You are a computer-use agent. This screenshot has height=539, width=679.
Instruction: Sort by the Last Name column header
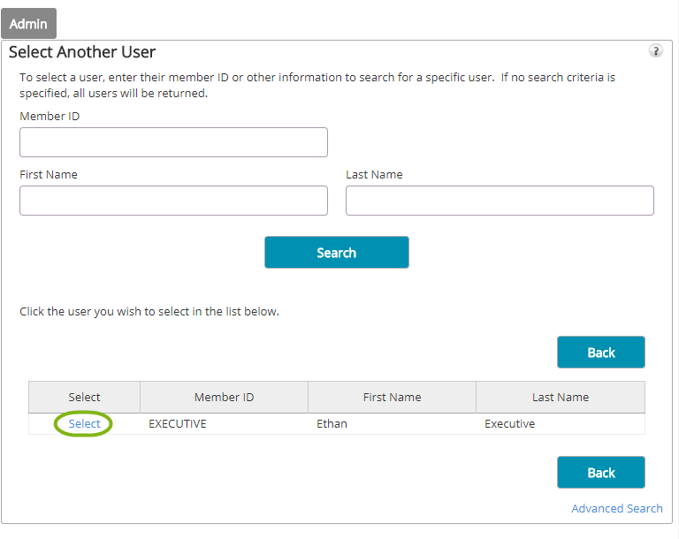pyautogui.click(x=561, y=397)
